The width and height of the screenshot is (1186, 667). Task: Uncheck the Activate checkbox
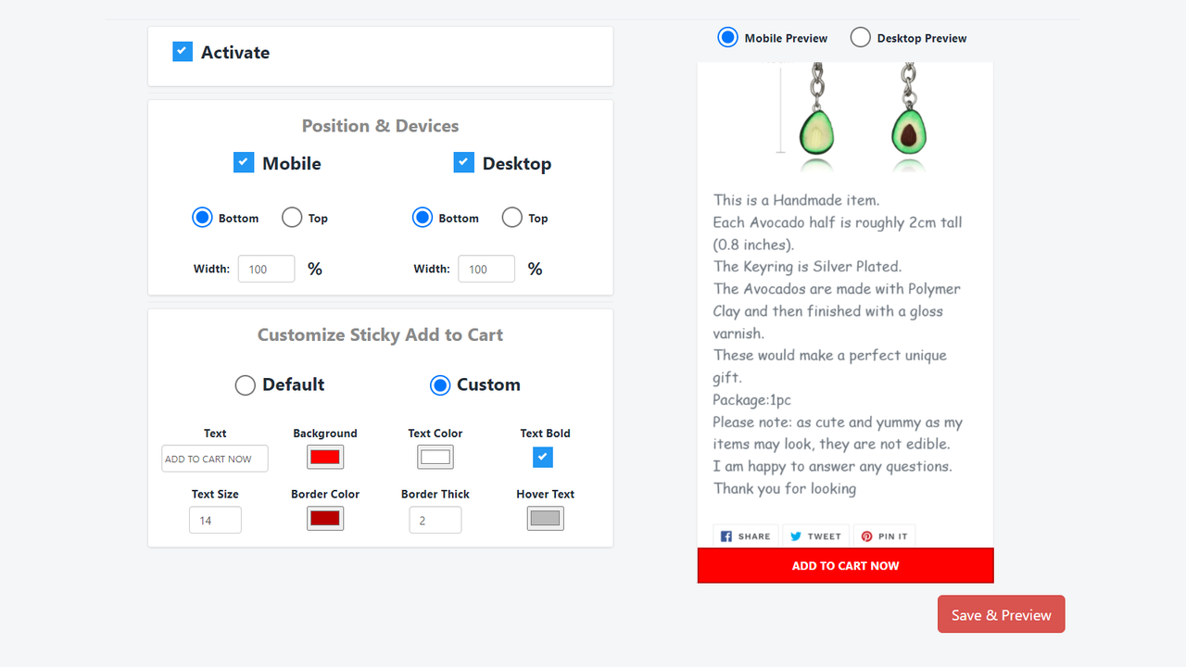coord(183,52)
